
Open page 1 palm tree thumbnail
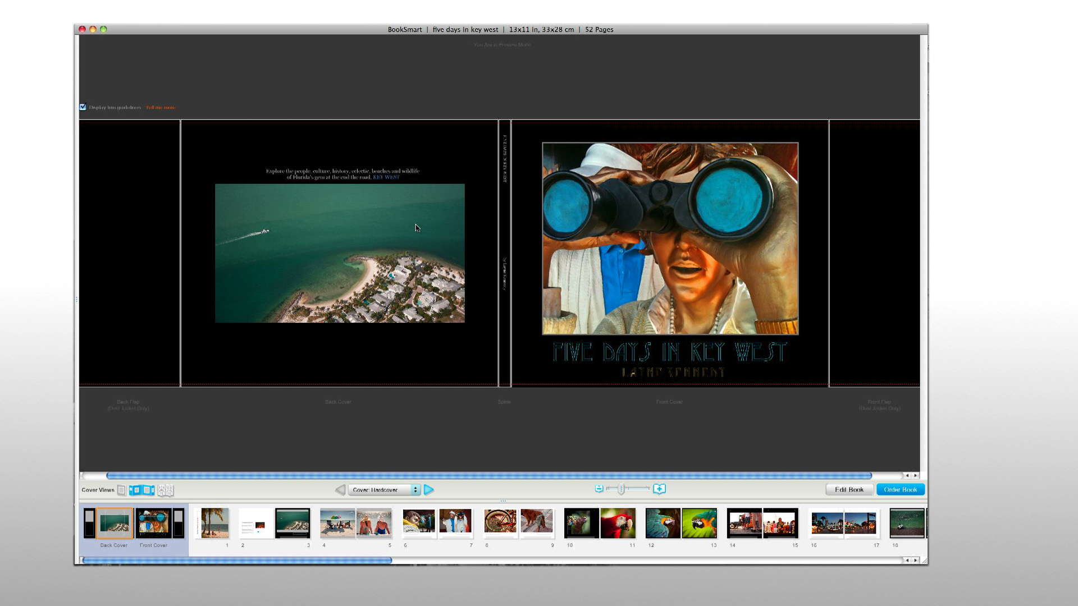coord(214,523)
